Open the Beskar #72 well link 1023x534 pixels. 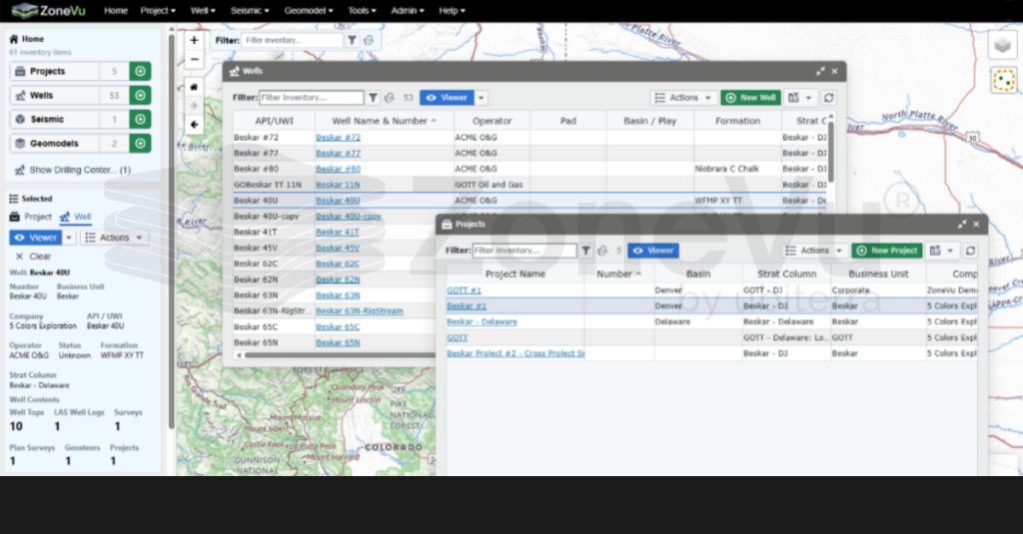338,138
